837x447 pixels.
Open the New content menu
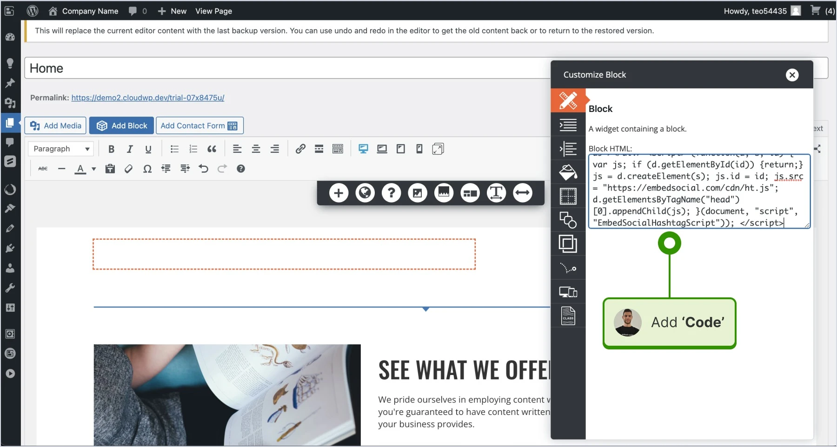point(172,11)
